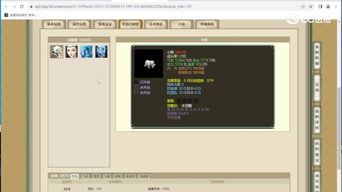Select the 白马 mount tab

tap(75, 176)
